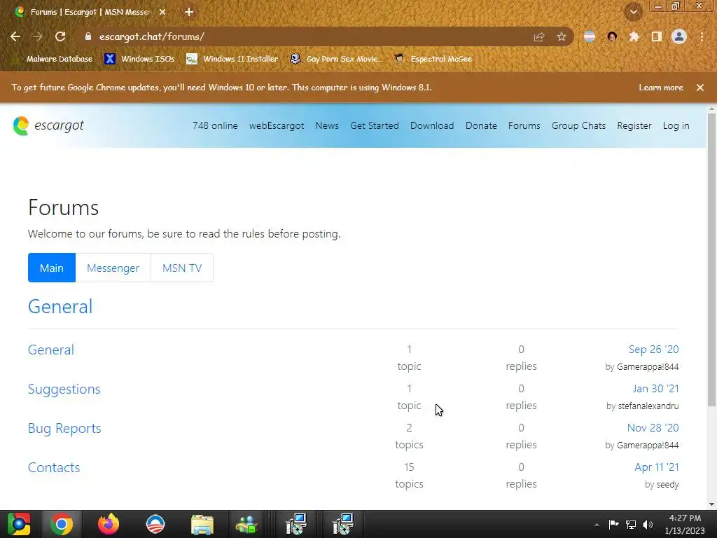Click Forums in the site navigation
Screen dimensions: 717x538
tap(524, 126)
